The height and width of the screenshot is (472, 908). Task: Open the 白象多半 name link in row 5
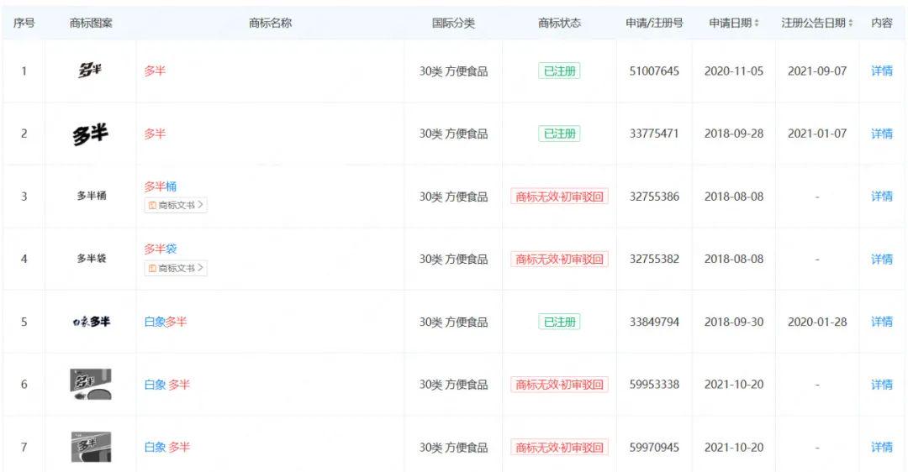click(x=166, y=322)
